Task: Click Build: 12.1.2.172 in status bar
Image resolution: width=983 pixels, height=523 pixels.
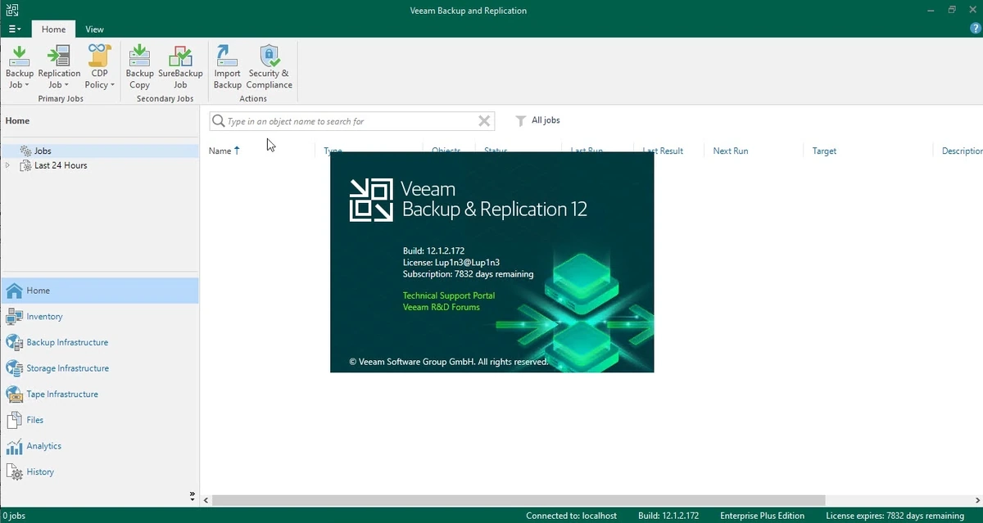Action: pos(669,516)
